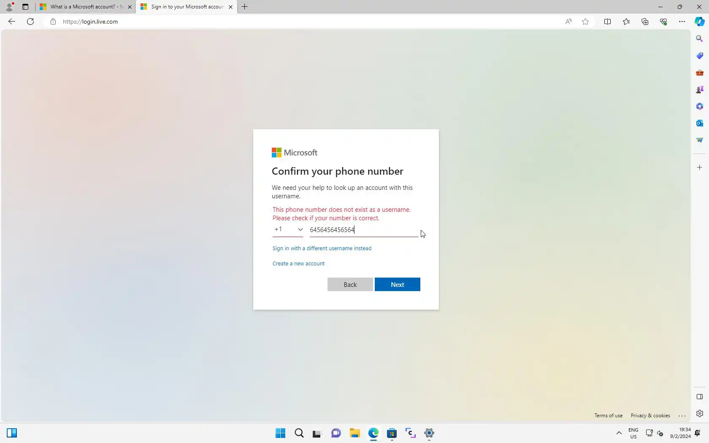Toggle the sidebar visibility button
709x443 pixels.
(x=700, y=397)
